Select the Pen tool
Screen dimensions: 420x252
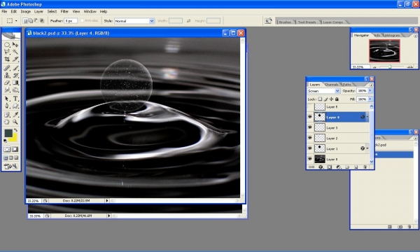click(7, 106)
